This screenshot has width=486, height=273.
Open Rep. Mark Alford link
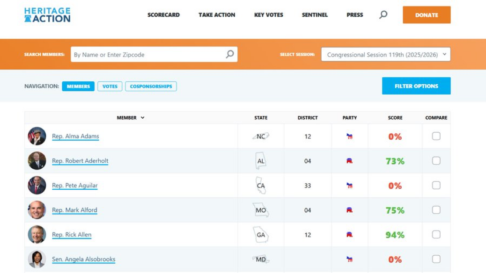pos(74,210)
